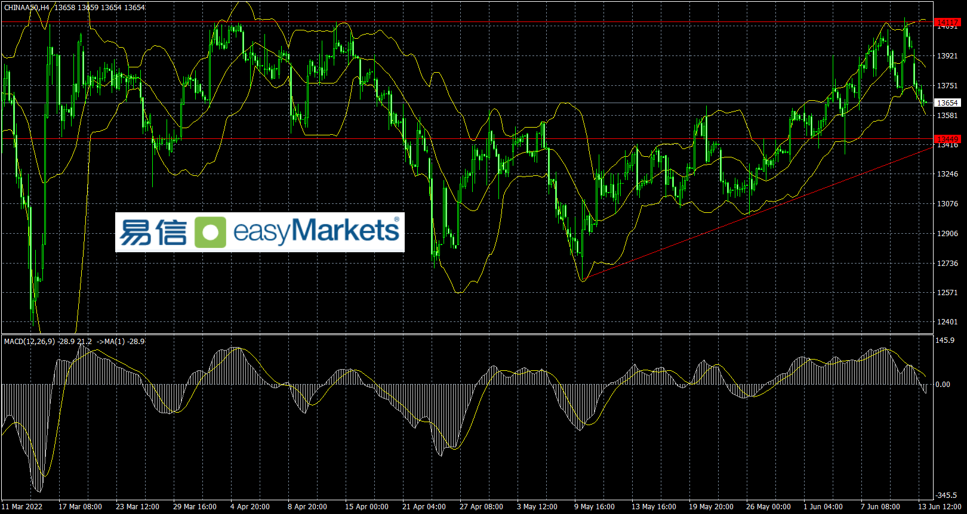
Task: Click the 13 Jun 12:00 time label
Action: 940,507
